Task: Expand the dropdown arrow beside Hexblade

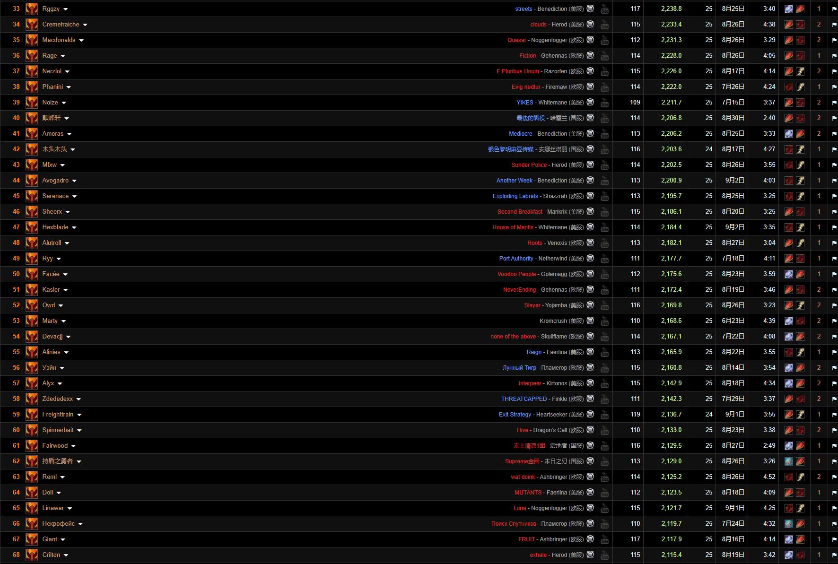Action: pyautogui.click(x=74, y=228)
